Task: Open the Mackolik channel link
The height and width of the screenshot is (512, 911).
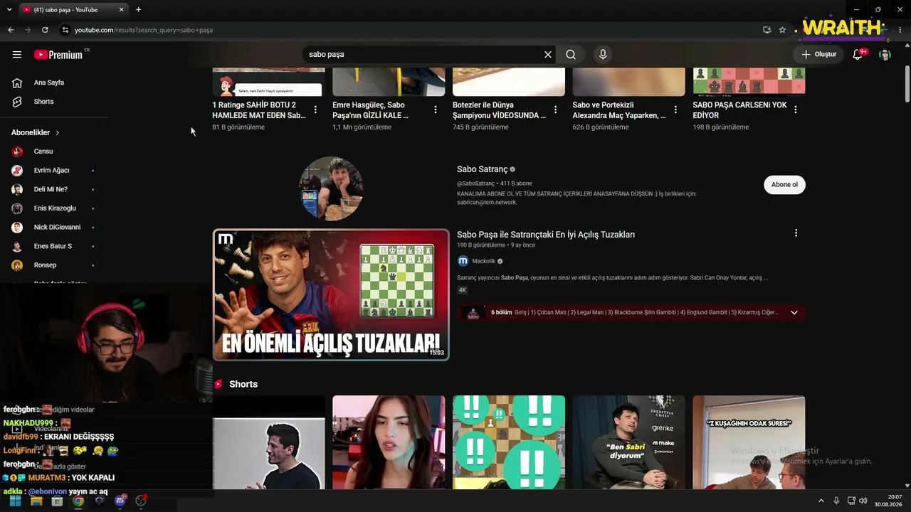Action: pyautogui.click(x=483, y=261)
